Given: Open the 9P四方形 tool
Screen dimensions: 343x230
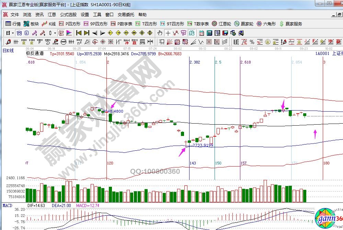Looking at the screenshot, I should tap(96, 24).
